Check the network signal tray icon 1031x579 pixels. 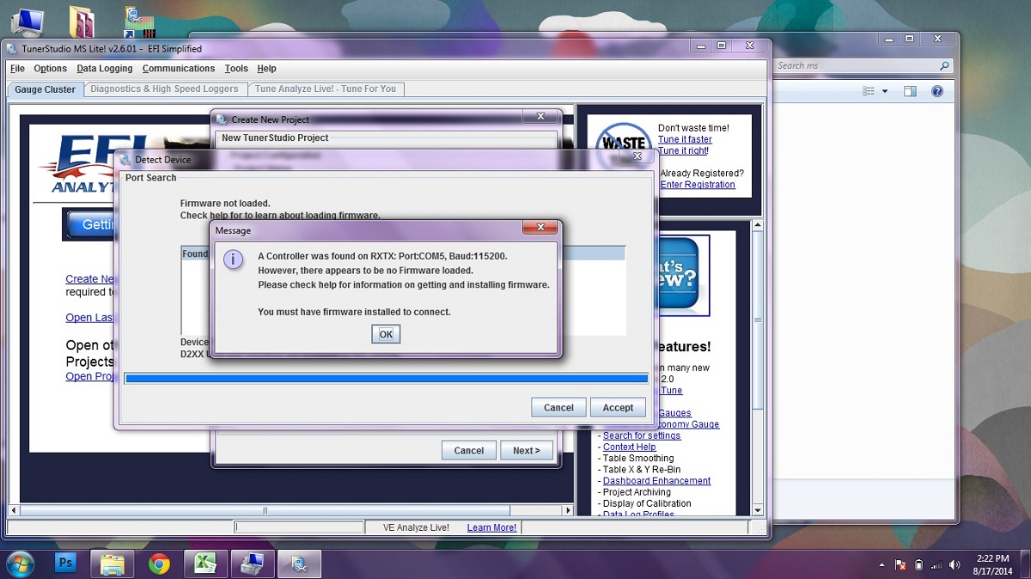tap(936, 564)
